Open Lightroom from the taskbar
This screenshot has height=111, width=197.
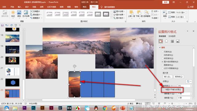(x=60, y=108)
